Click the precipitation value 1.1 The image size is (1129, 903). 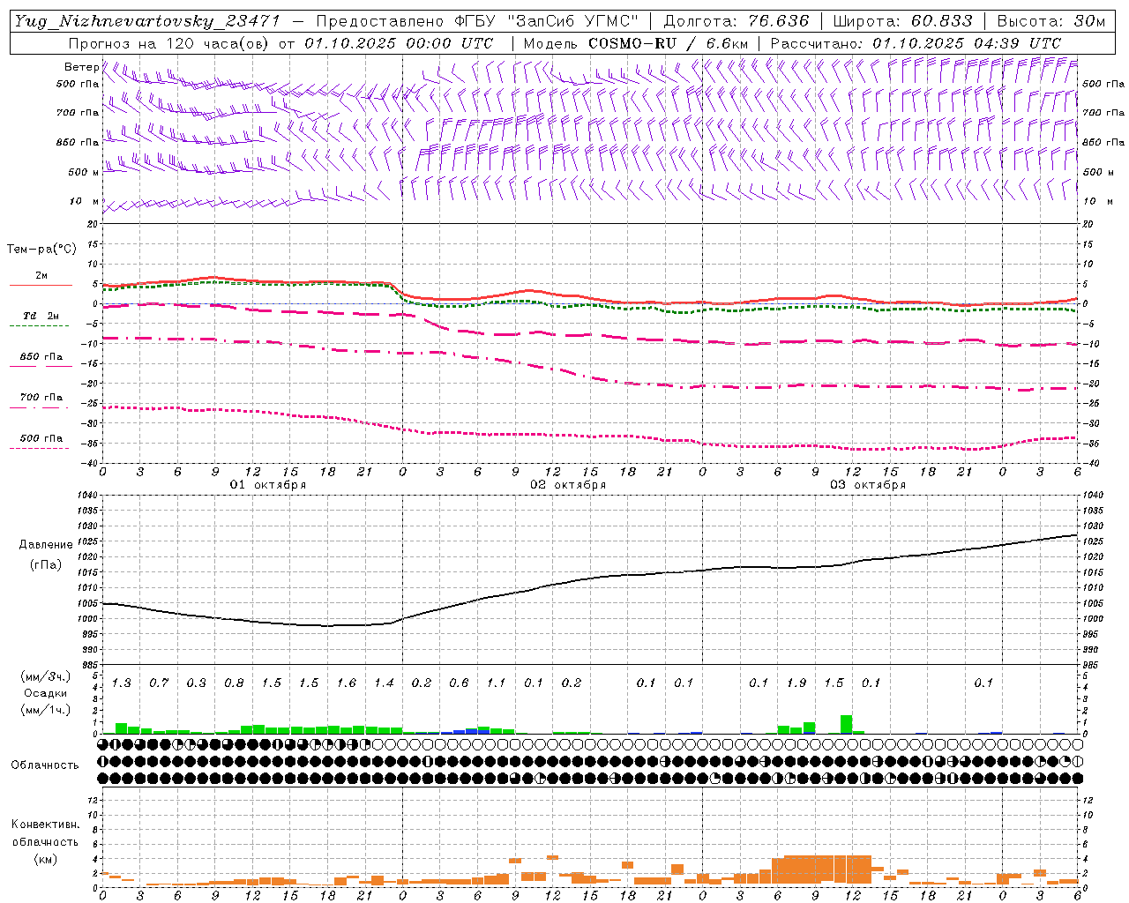click(x=497, y=683)
